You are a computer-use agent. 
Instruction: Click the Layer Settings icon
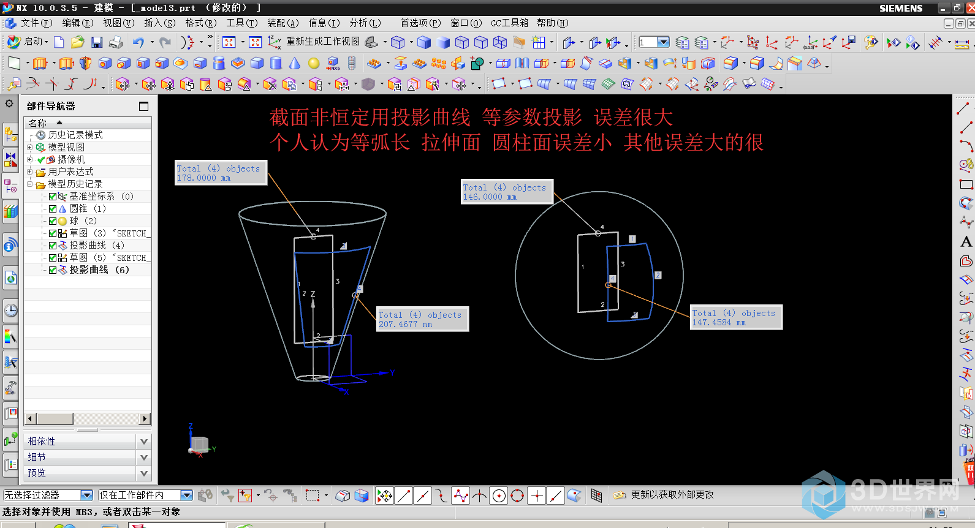(682, 42)
